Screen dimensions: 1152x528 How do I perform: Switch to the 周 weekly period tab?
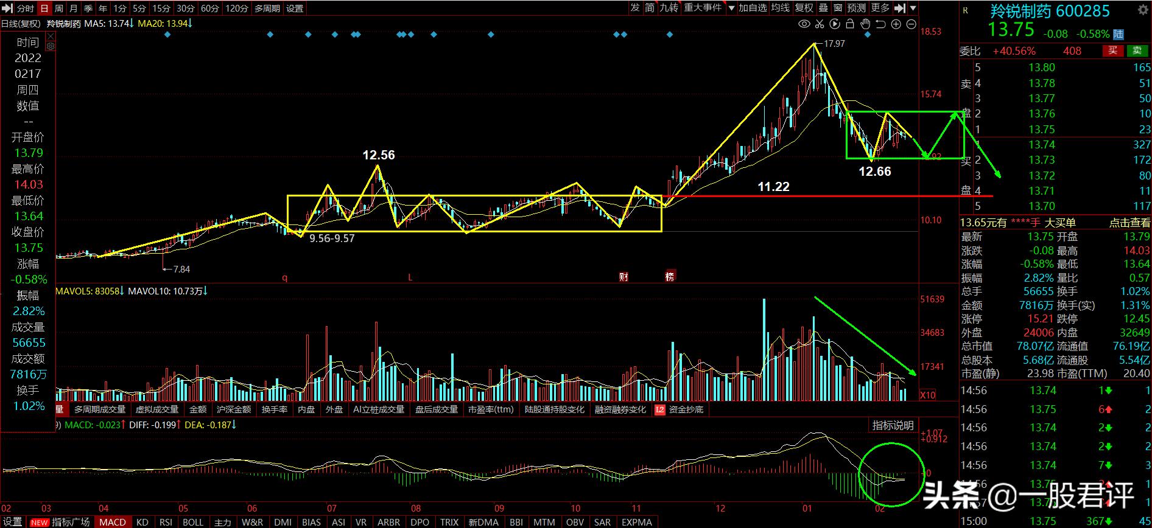[58, 9]
